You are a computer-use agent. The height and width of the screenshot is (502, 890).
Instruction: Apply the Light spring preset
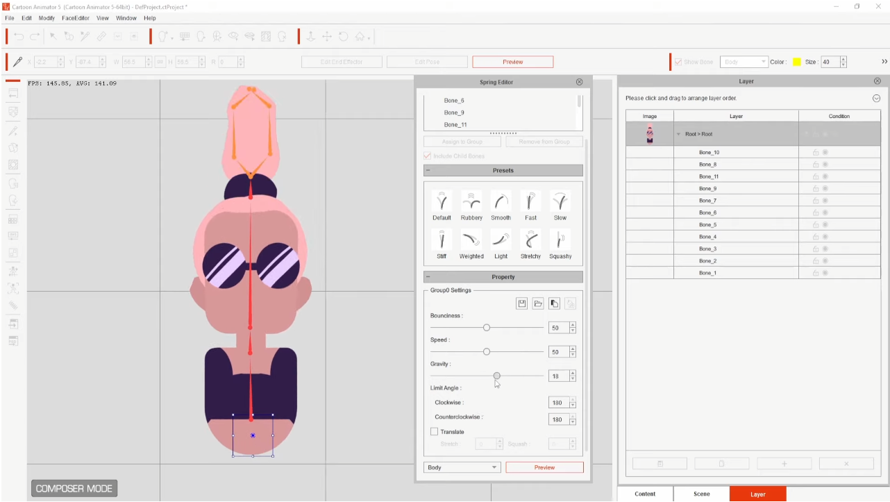pyautogui.click(x=501, y=244)
